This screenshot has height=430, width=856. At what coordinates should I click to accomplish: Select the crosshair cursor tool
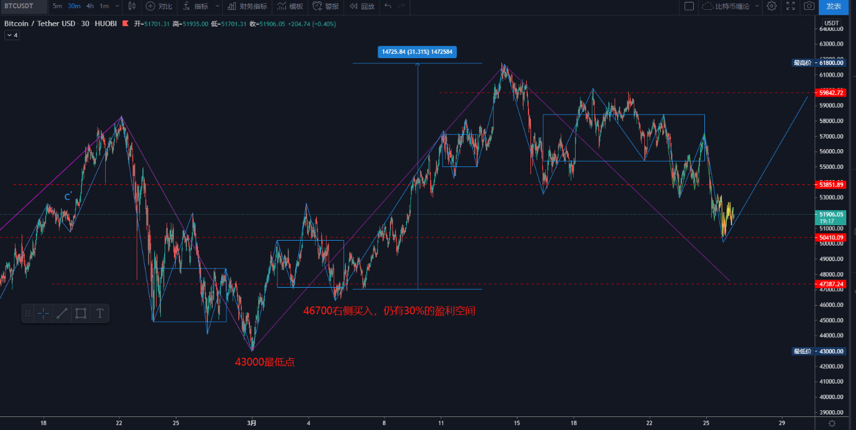[x=43, y=314]
